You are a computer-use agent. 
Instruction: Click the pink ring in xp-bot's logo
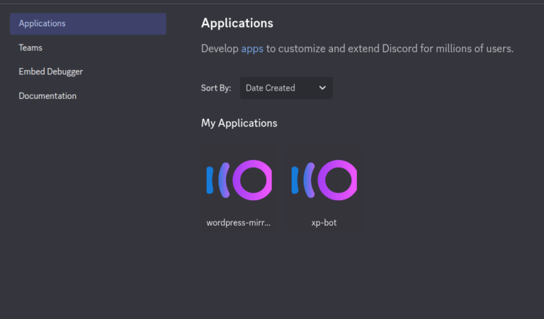click(337, 180)
